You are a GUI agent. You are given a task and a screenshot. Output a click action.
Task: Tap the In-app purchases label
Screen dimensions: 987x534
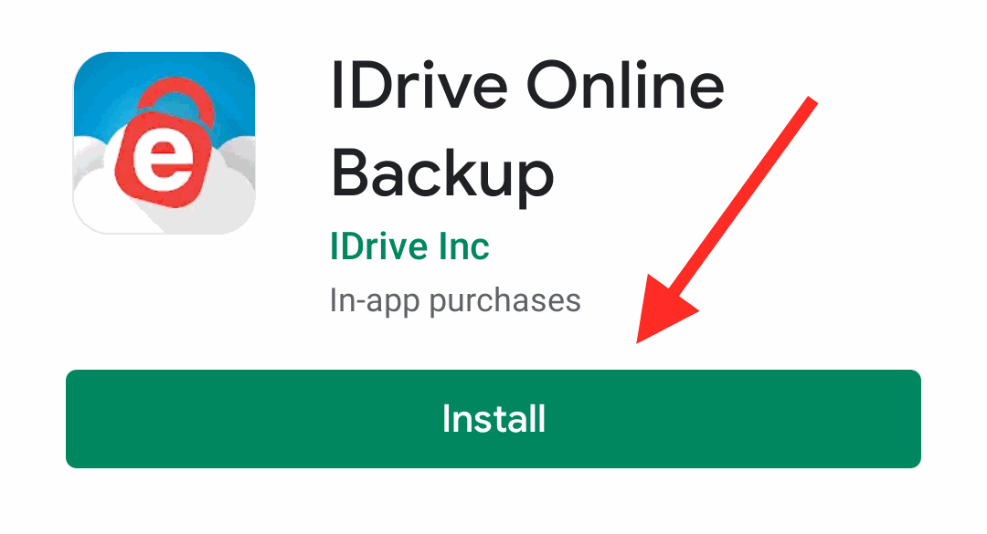[x=455, y=301]
